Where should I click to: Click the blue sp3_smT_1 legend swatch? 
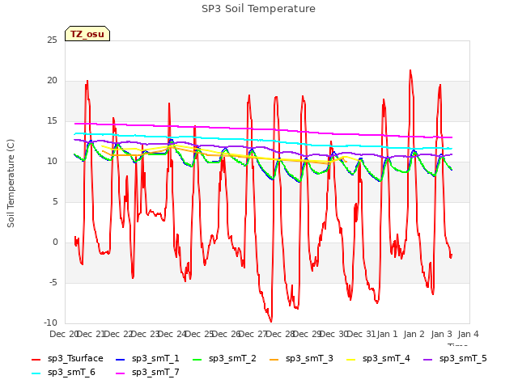[121, 359]
